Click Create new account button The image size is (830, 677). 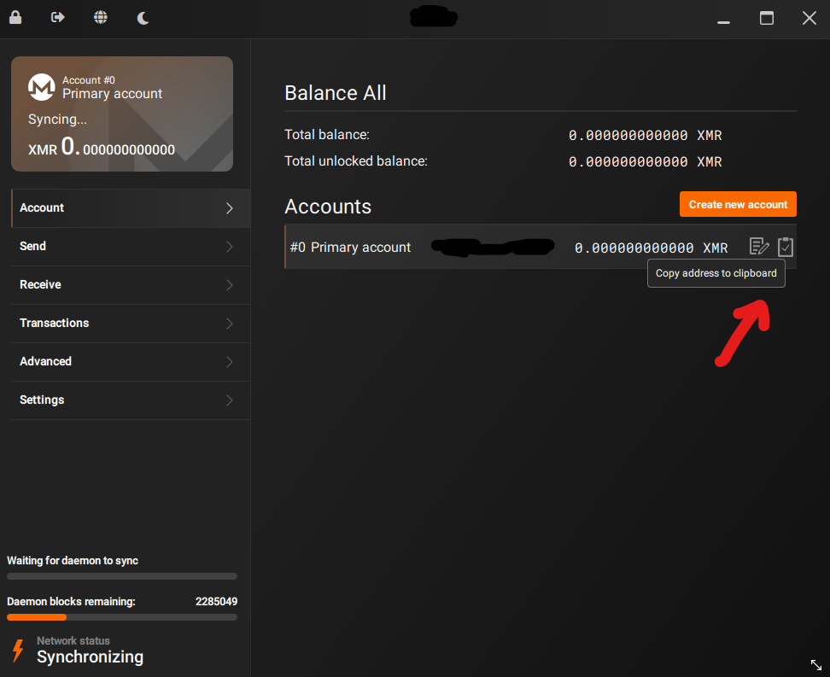[738, 204]
